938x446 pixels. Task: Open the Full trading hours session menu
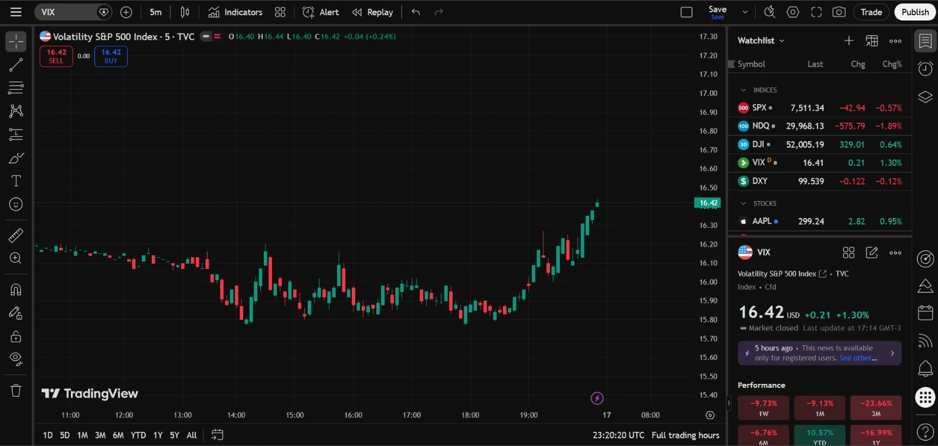click(x=685, y=435)
